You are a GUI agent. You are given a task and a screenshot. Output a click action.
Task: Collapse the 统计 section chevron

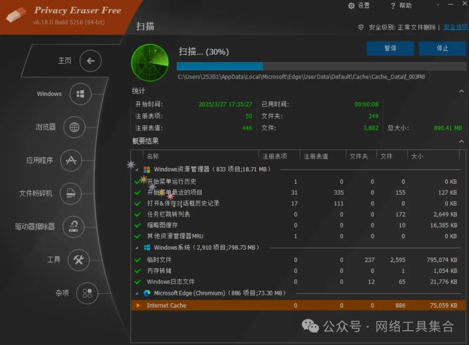click(x=462, y=91)
